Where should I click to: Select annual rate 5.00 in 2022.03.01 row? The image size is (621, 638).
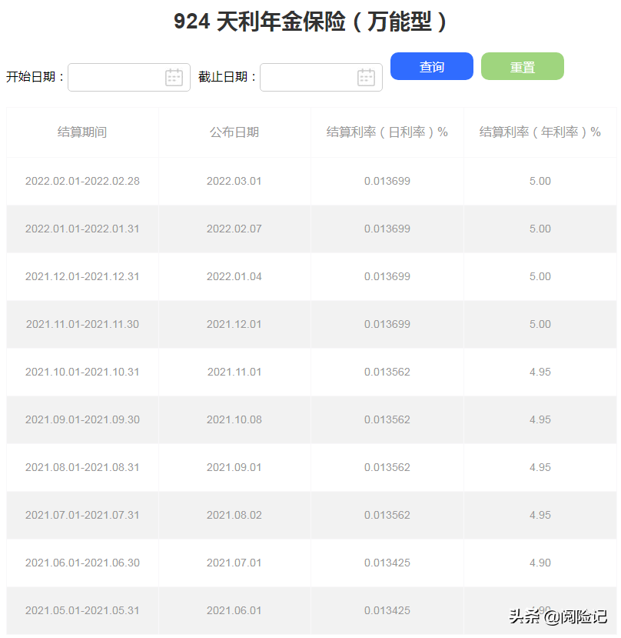tap(540, 181)
